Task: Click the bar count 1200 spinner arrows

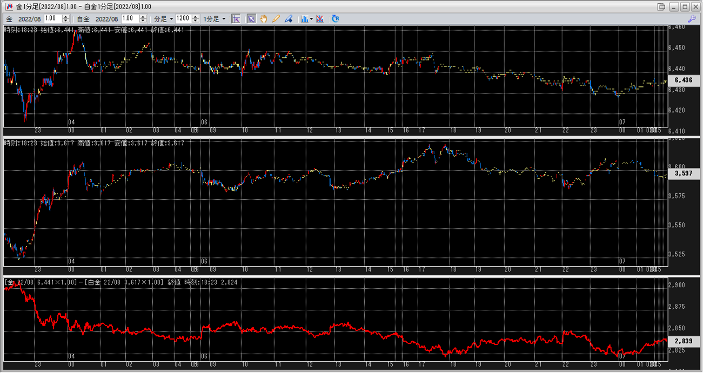Action: [196, 18]
